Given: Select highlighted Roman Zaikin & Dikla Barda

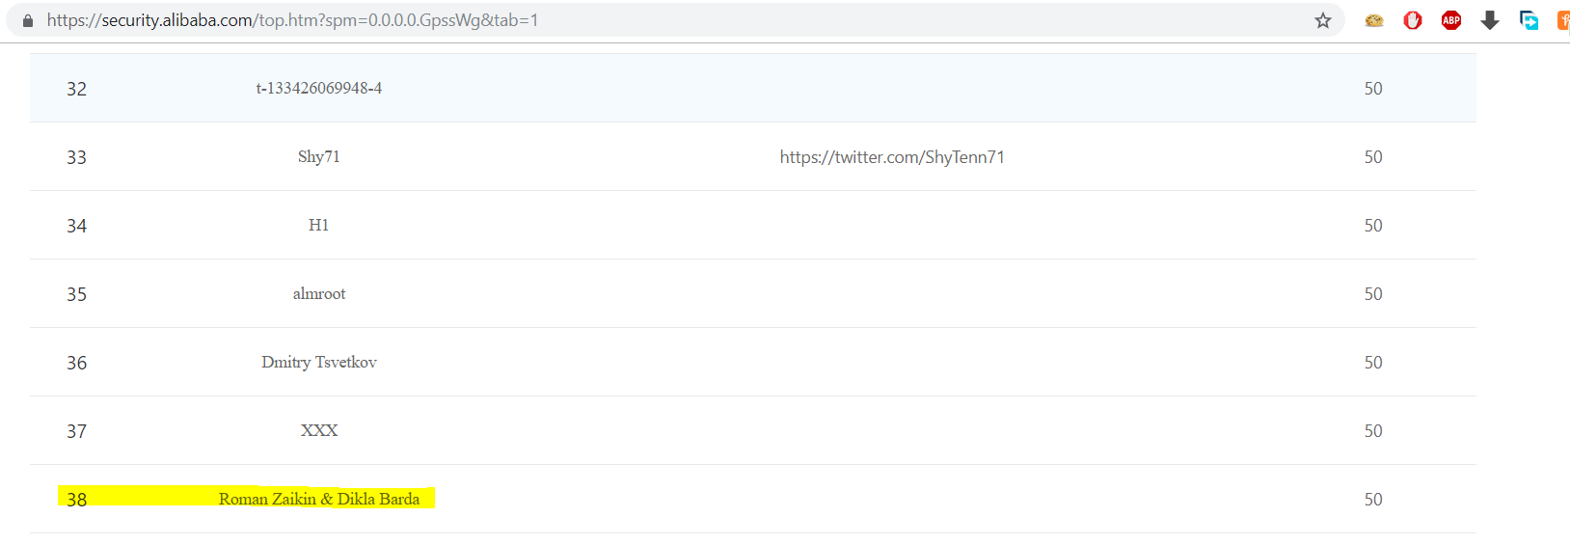Looking at the screenshot, I should 319,500.
